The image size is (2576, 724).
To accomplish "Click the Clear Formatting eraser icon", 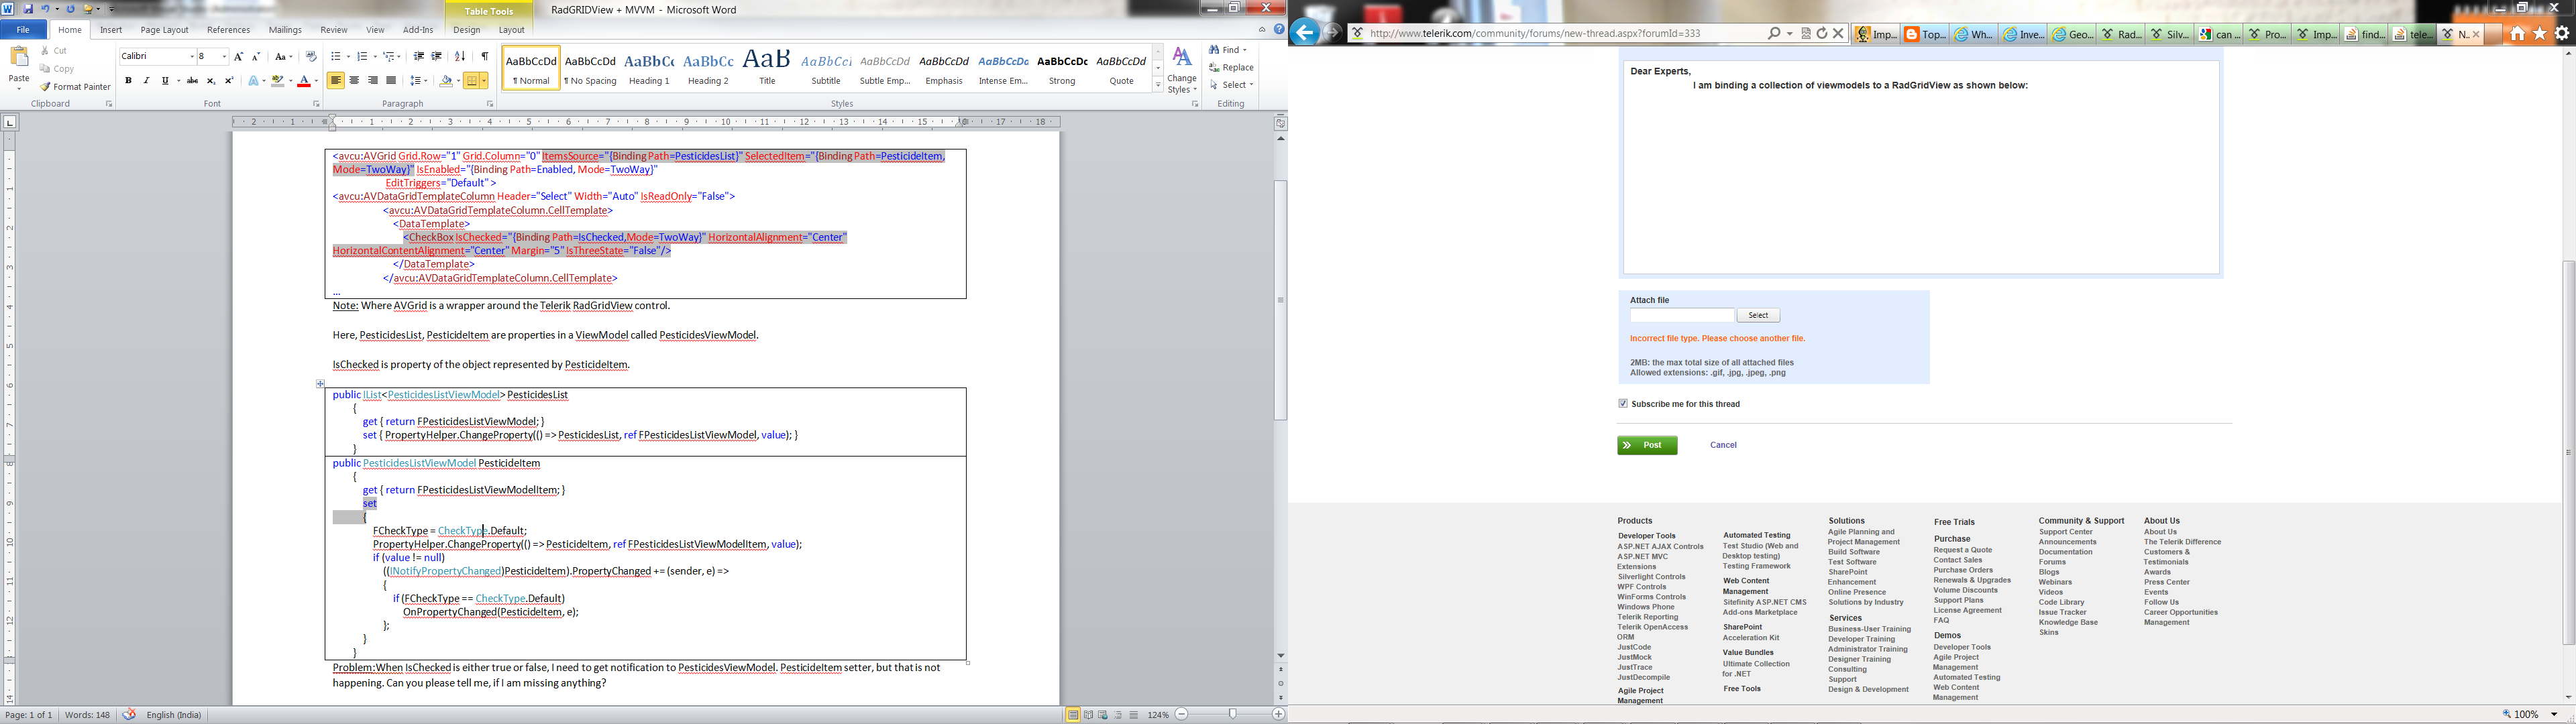I will point(311,56).
